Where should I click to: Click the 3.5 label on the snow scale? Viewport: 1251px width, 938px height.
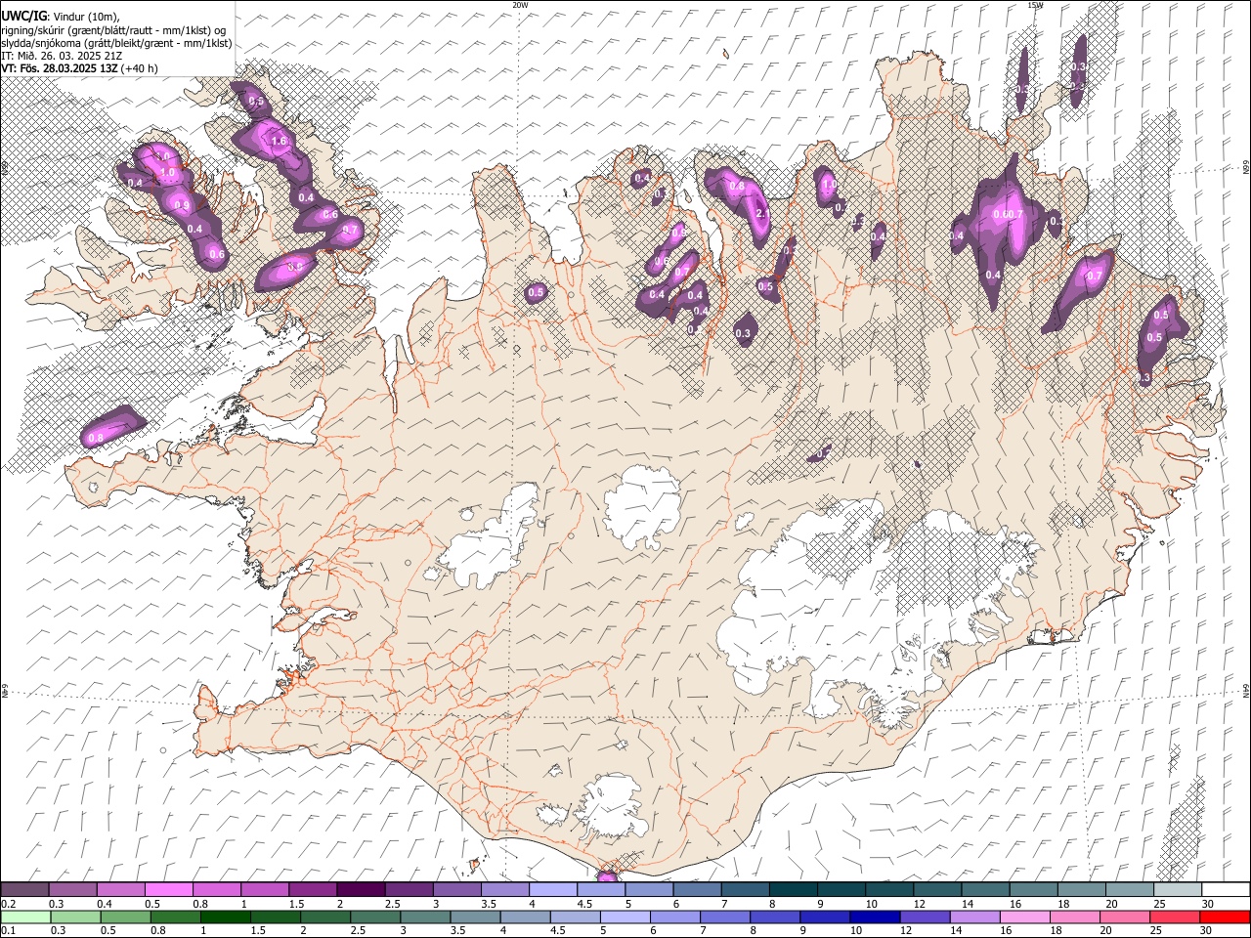click(x=488, y=904)
